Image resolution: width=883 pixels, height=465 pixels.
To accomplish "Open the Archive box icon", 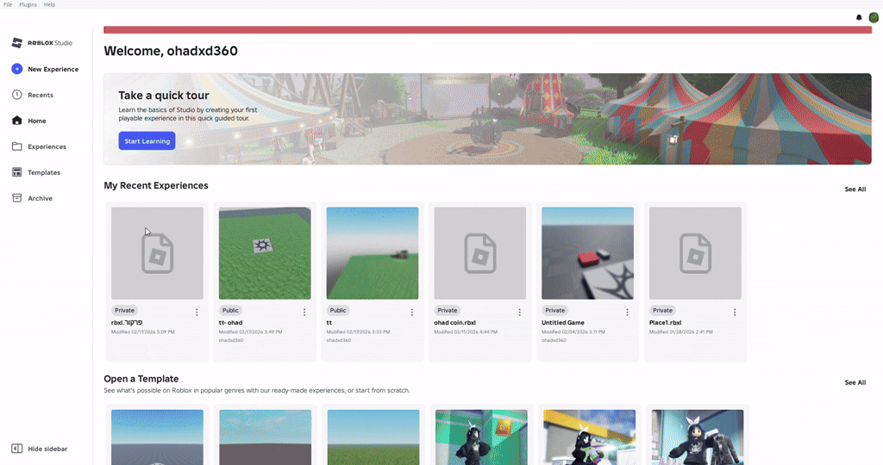I will coord(17,198).
